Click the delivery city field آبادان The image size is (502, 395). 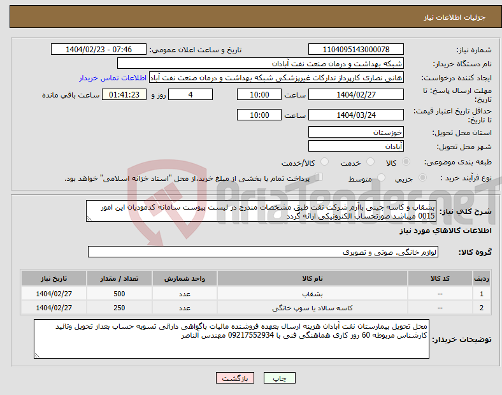pyautogui.click(x=356, y=147)
